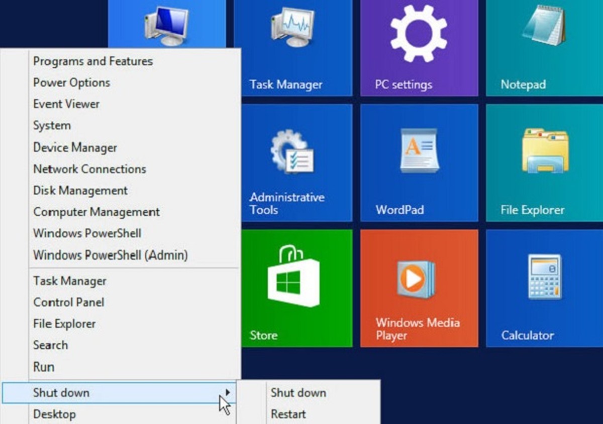Choose Shut down in the submenu
Screen dimensions: 603x424
click(x=298, y=393)
